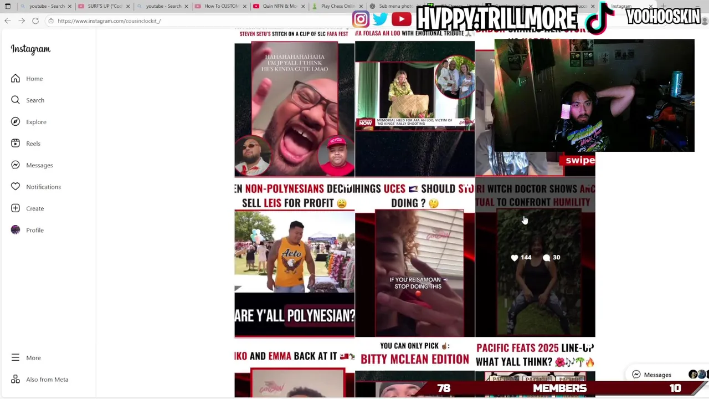Open the Witch Doctor humility post
709x399 pixels.
[535, 258]
